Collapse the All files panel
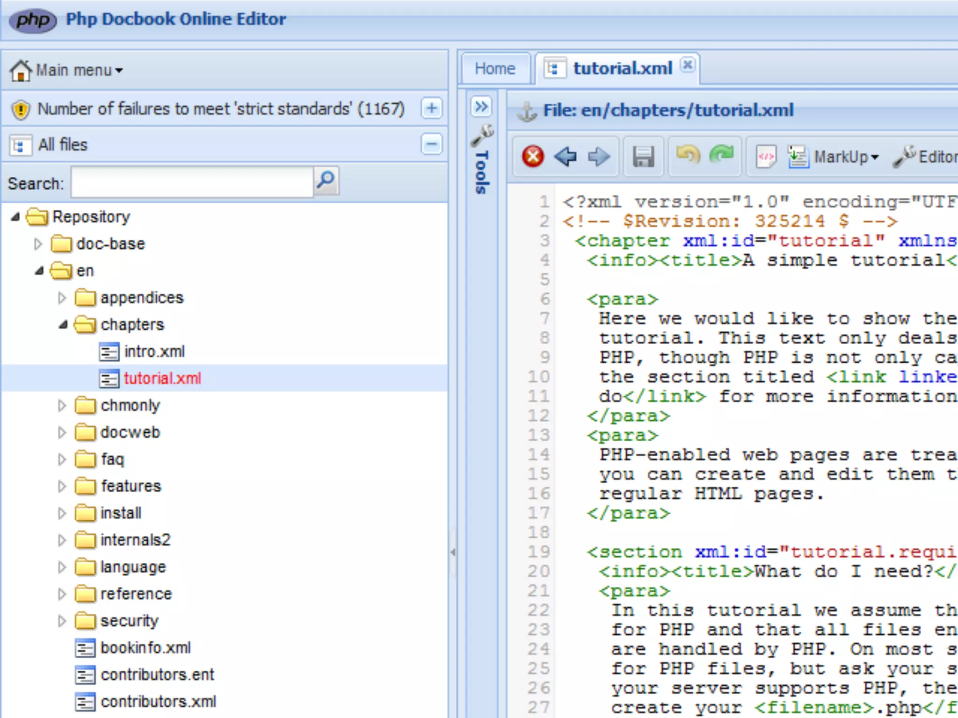Image resolution: width=958 pixels, height=718 pixels. [x=431, y=144]
